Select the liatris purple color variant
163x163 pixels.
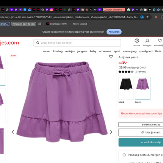coord(143,88)
